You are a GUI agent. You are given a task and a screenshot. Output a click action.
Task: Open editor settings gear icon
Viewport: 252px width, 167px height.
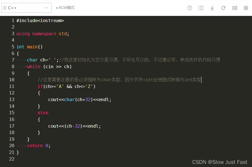click(x=246, y=8)
